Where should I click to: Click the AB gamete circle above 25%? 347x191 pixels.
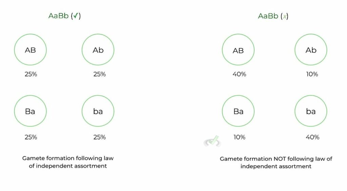(x=30, y=50)
